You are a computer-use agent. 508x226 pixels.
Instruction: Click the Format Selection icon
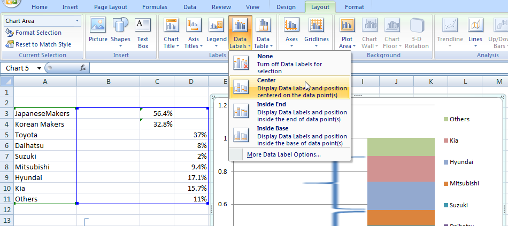[x=10, y=33]
